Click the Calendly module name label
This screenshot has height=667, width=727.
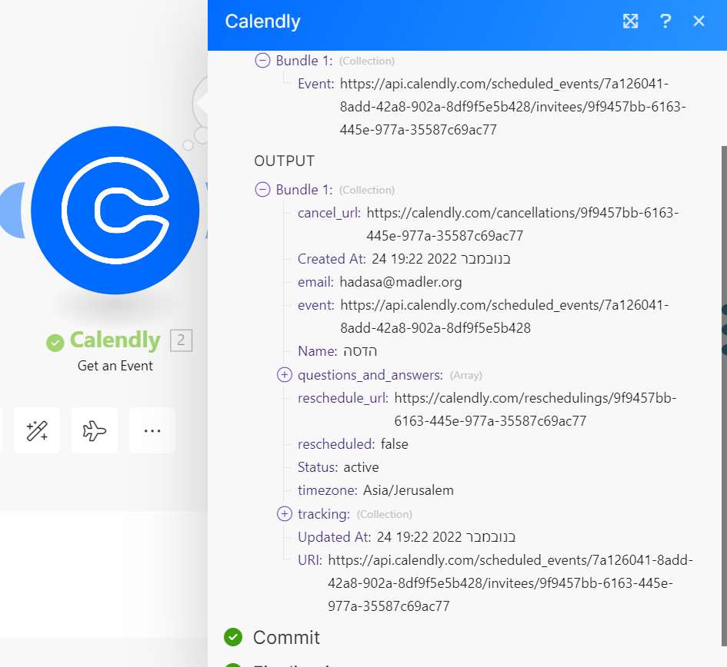point(115,340)
